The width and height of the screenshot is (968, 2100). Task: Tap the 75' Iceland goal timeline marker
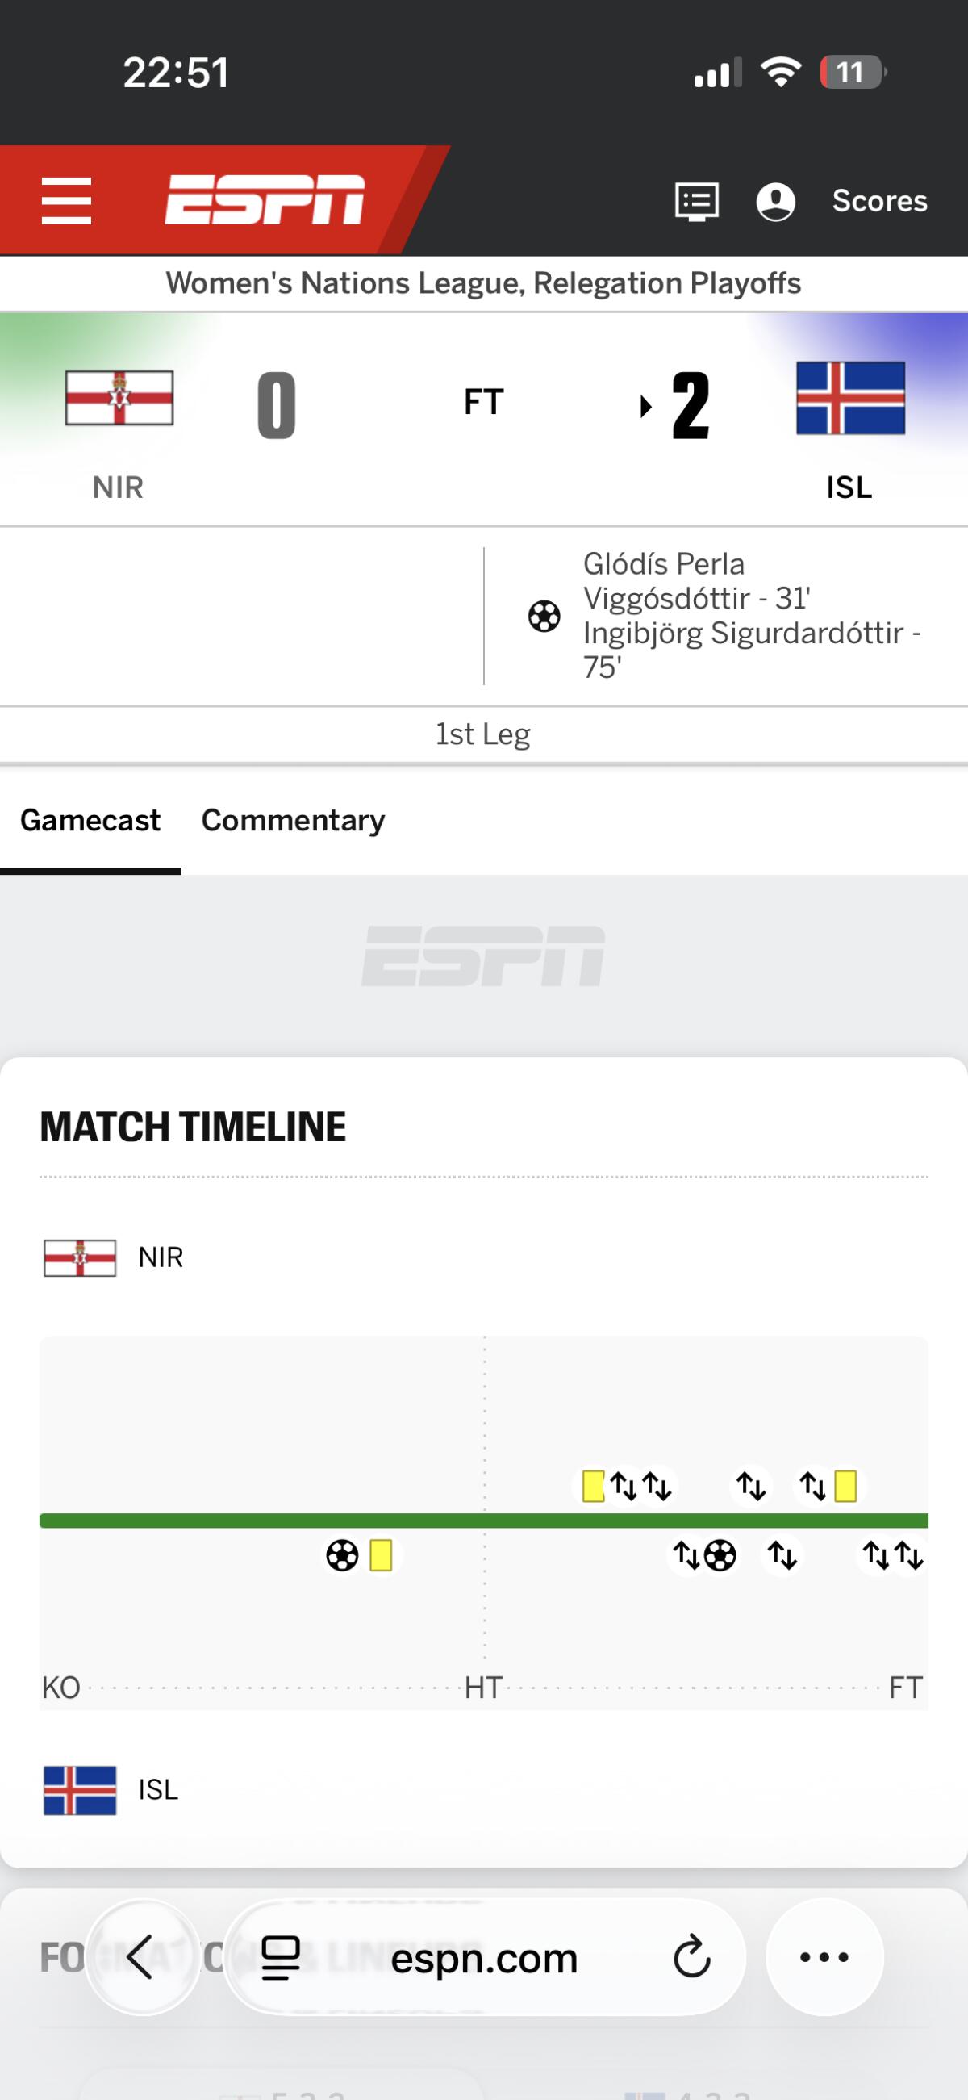[x=720, y=1555]
